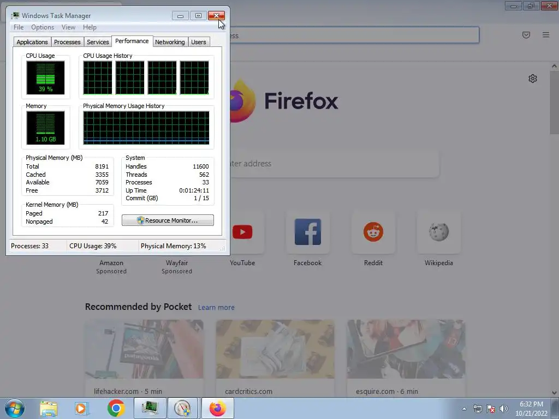This screenshot has width=559, height=419.
Task: Select the Task Manager taskbar button
Action: pos(150,408)
